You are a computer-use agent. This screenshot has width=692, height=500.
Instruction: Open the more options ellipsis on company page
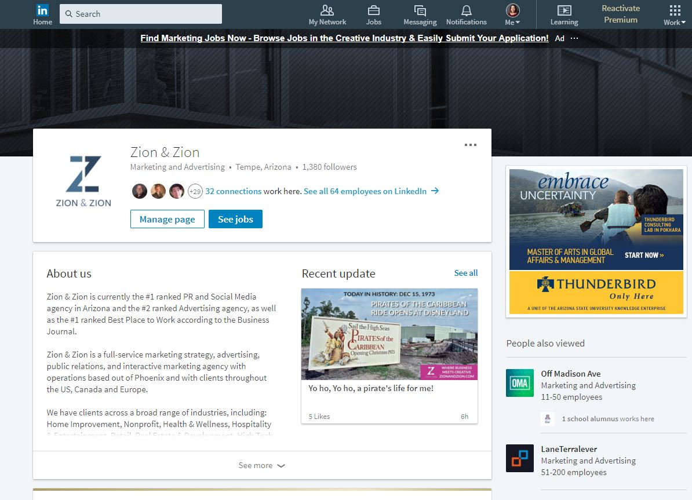pyautogui.click(x=470, y=145)
